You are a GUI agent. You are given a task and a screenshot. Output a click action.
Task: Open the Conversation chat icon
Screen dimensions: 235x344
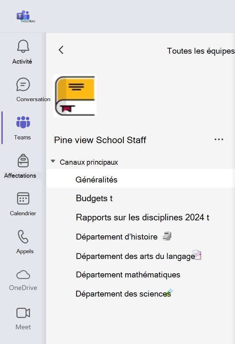click(x=23, y=84)
